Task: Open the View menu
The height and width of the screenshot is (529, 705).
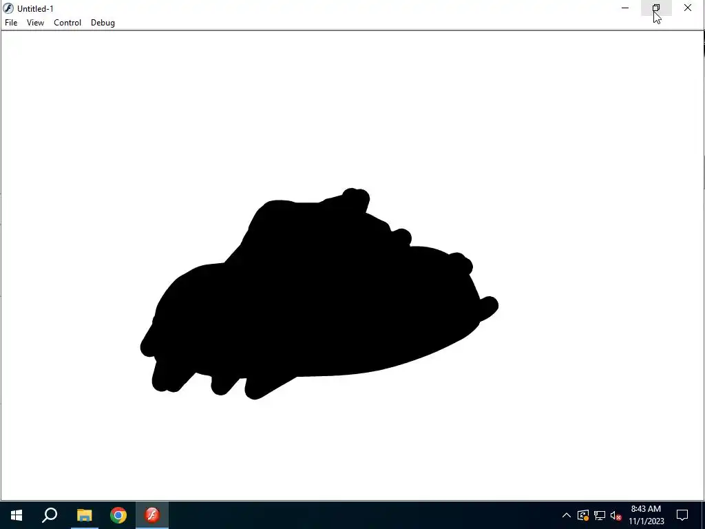Action: point(35,23)
